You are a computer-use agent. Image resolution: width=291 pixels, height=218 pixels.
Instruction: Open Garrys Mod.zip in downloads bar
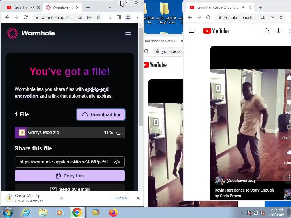tap(29, 198)
